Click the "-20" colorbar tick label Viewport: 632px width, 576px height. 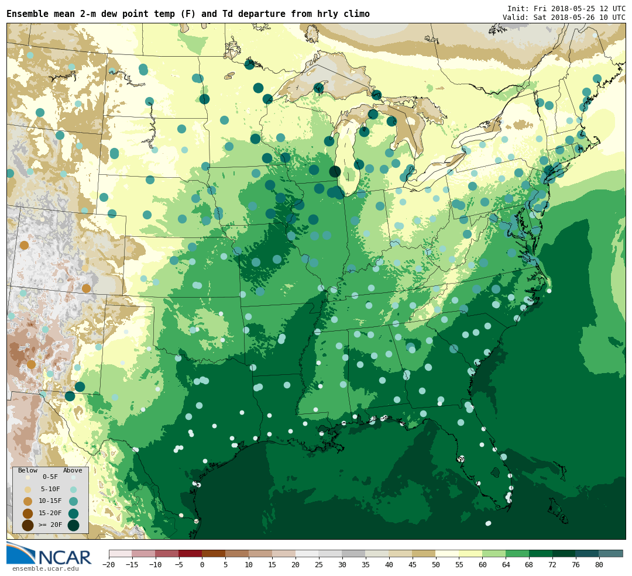pyautogui.click(x=109, y=565)
